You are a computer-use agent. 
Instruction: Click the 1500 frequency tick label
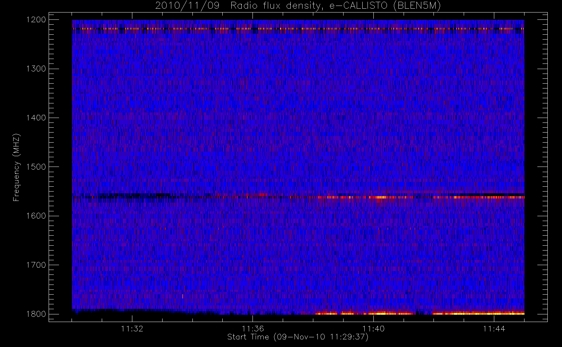(36, 167)
